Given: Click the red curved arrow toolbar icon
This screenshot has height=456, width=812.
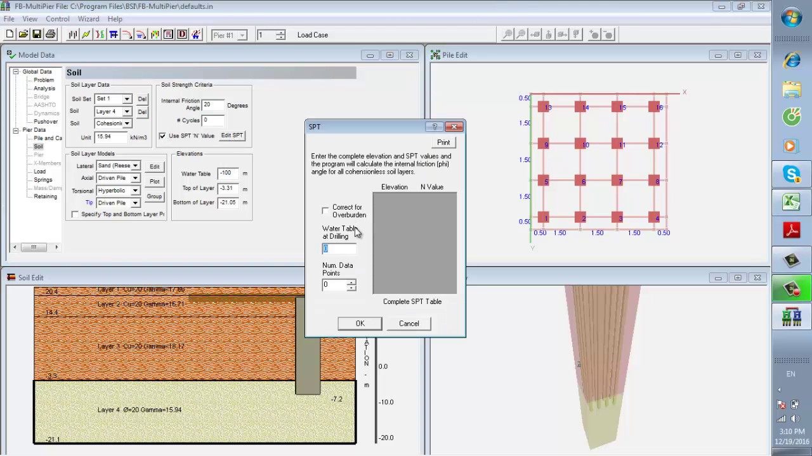Looking at the screenshot, I should pyautogui.click(x=128, y=34).
